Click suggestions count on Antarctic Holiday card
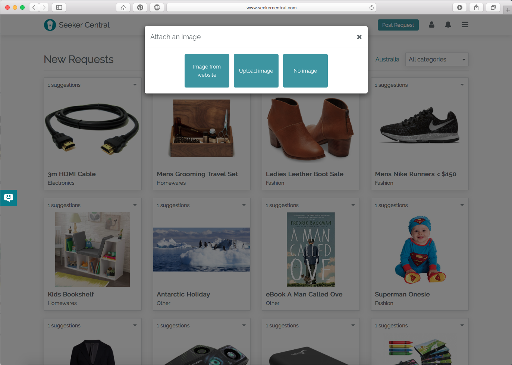 pos(173,205)
